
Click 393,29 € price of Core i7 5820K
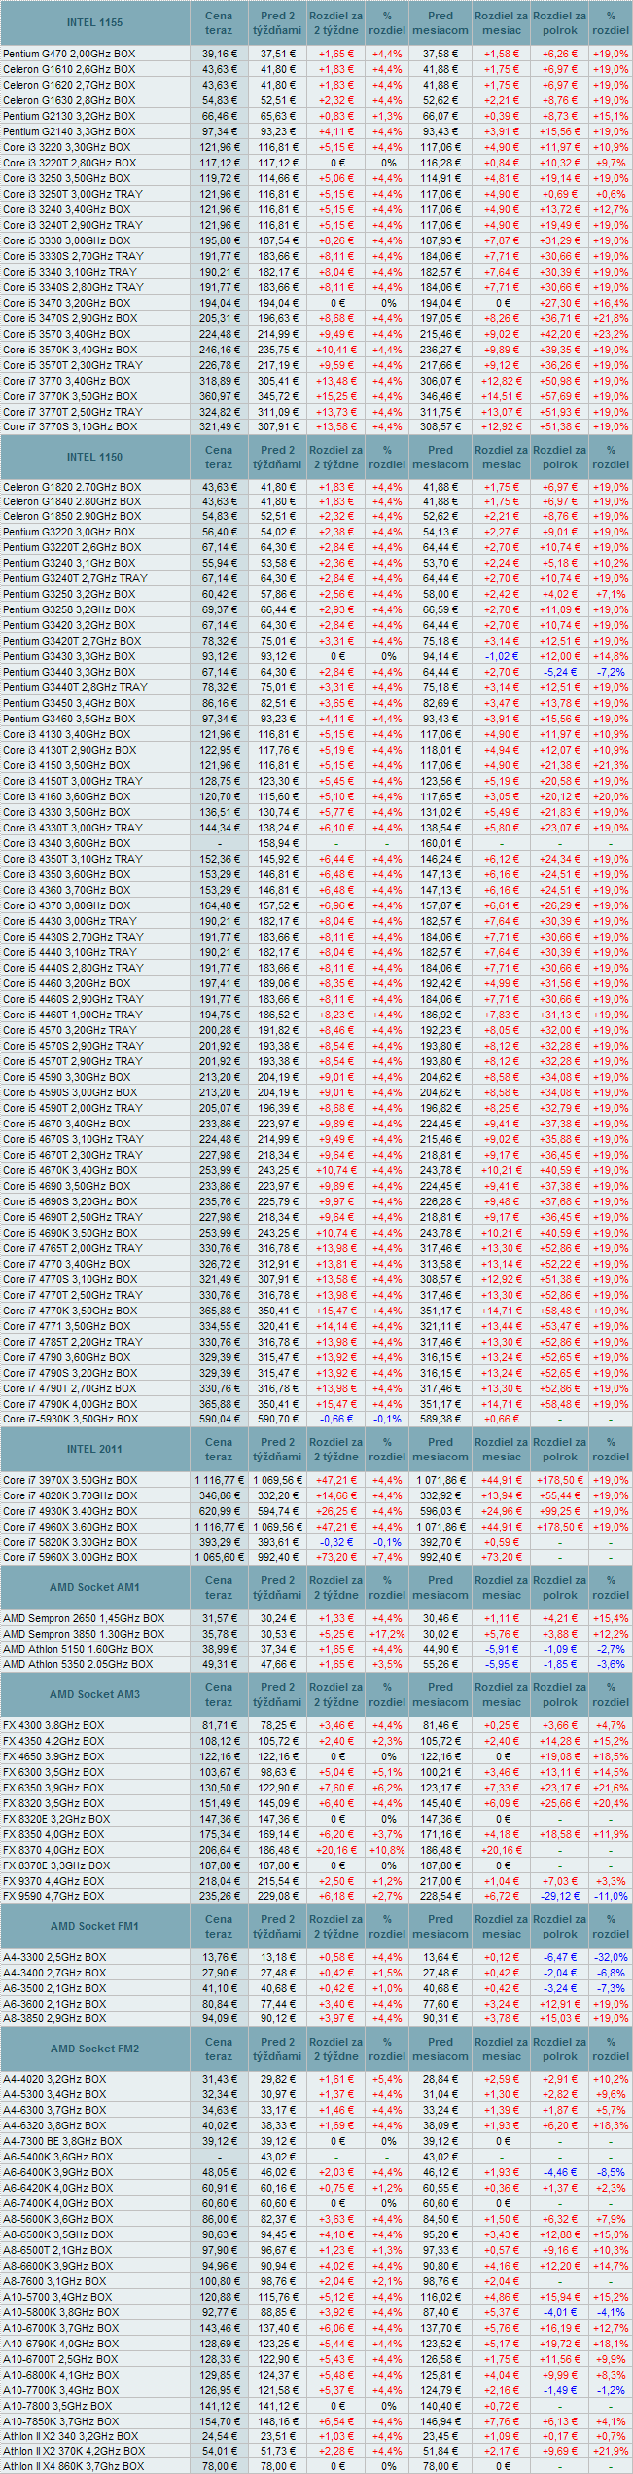point(219,1542)
